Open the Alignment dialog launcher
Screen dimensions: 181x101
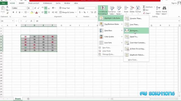(76, 17)
